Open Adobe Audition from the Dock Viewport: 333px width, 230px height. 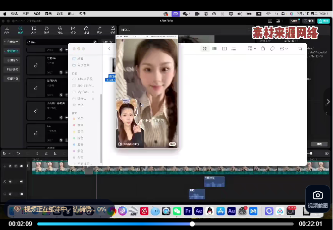coord(231,211)
